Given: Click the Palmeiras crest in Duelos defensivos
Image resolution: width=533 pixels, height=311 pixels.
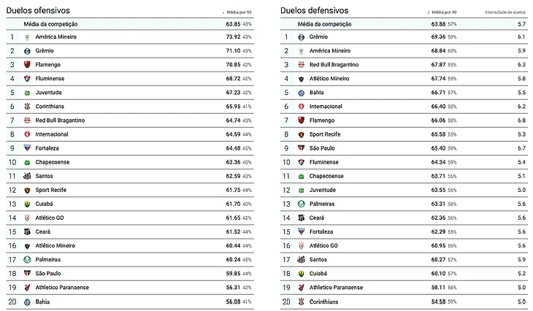Looking at the screenshot, I should tap(301, 204).
